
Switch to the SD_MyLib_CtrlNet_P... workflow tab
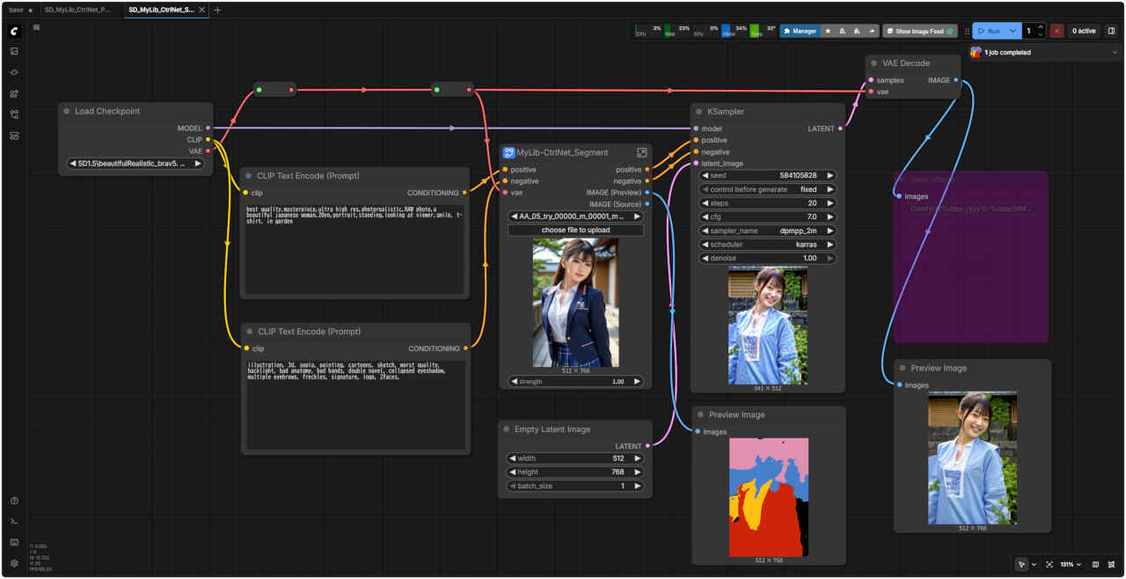[77, 10]
